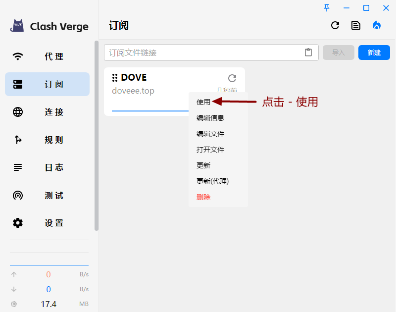This screenshot has height=312, width=396.
Task: Click the 新建 new button
Action: (374, 52)
